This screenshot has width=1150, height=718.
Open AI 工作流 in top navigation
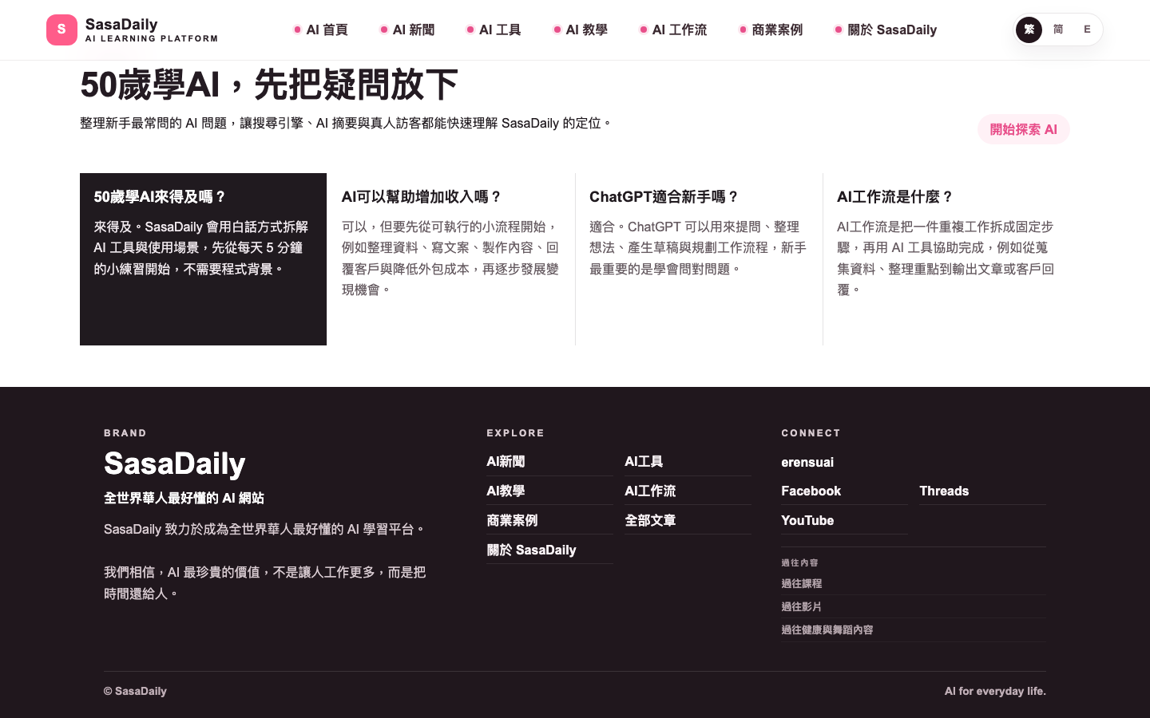click(x=673, y=30)
